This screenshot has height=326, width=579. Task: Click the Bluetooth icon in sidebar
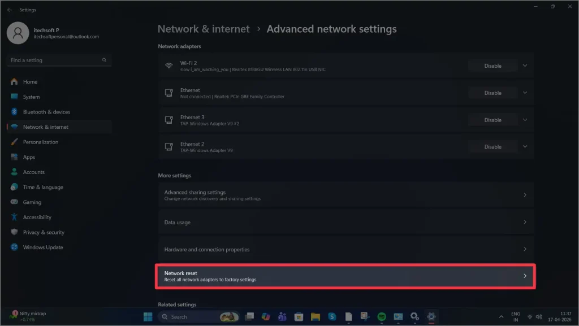tap(14, 112)
